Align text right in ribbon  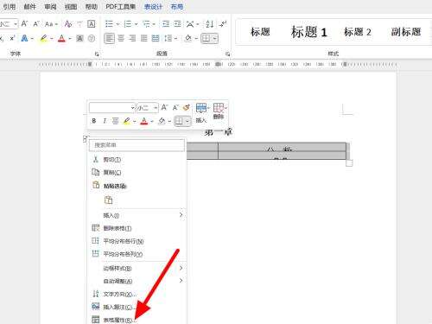[x=132, y=38]
